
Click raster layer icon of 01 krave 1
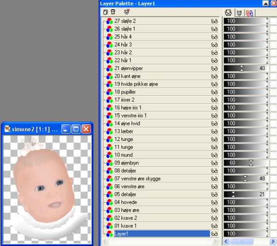[x=109, y=226]
